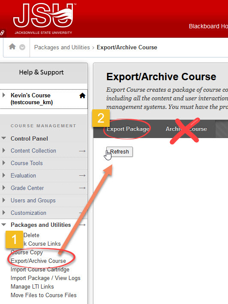Viewport: 228px width, 304px height.
Task: Click the Refresh button
Action: [120, 152]
